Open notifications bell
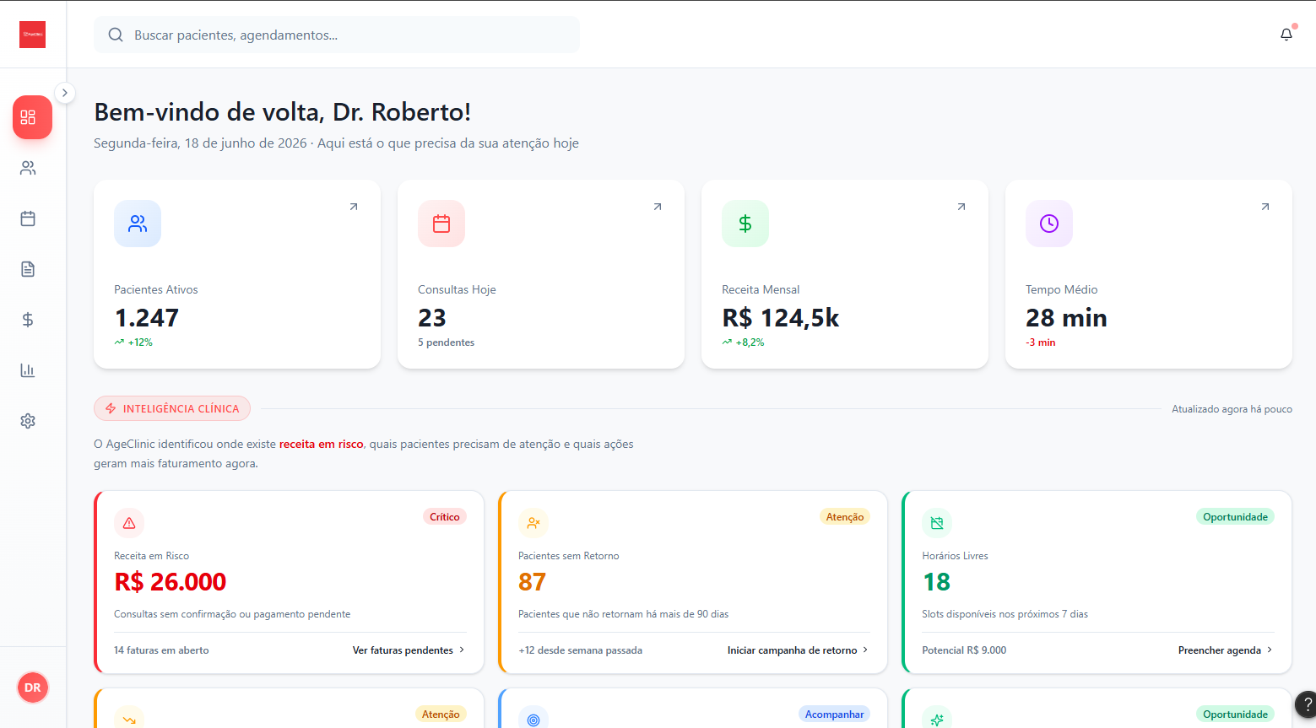This screenshot has width=1316, height=728. [x=1286, y=35]
